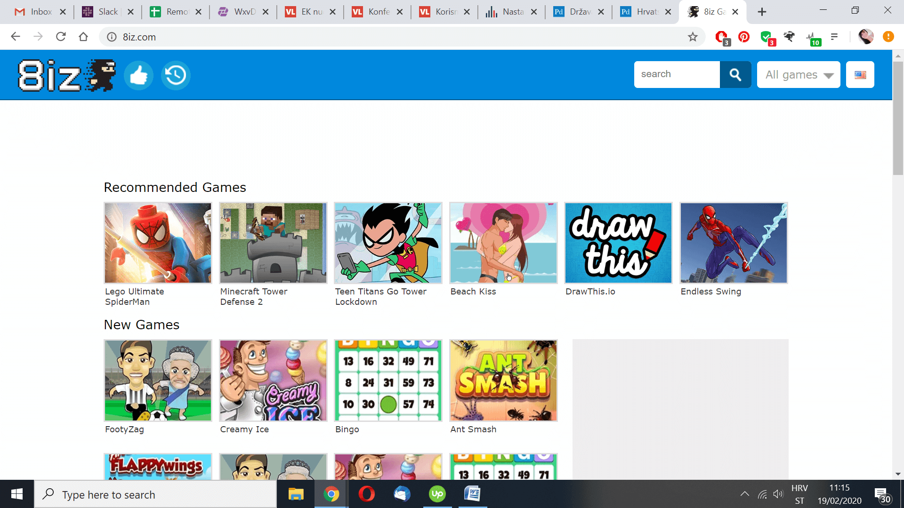
Task: Bookmark page with star icon
Action: coord(693,37)
